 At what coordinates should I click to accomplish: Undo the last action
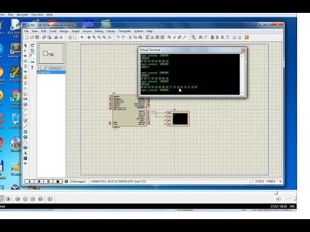click(118, 37)
